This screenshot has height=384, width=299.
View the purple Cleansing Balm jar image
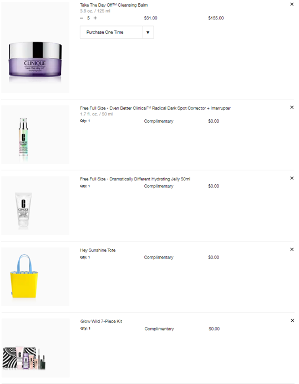[x=36, y=48]
